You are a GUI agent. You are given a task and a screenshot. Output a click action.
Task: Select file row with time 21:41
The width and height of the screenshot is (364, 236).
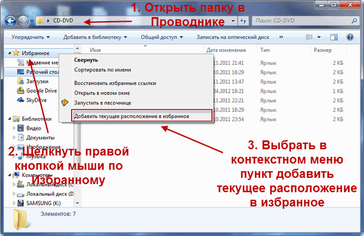[280, 63]
